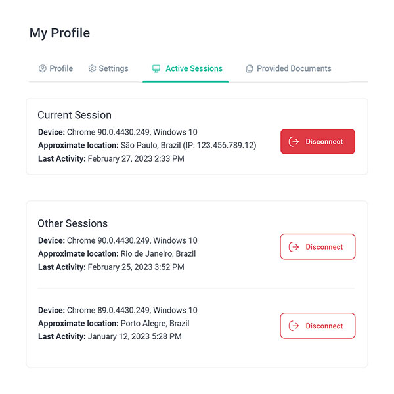The width and height of the screenshot is (394, 394).
Task: Click the Current Session heading
Action: (74, 115)
